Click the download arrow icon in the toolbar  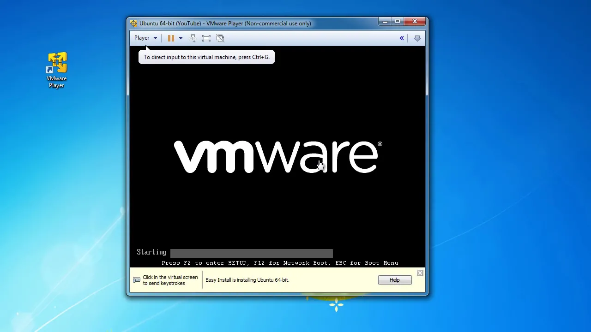click(417, 38)
